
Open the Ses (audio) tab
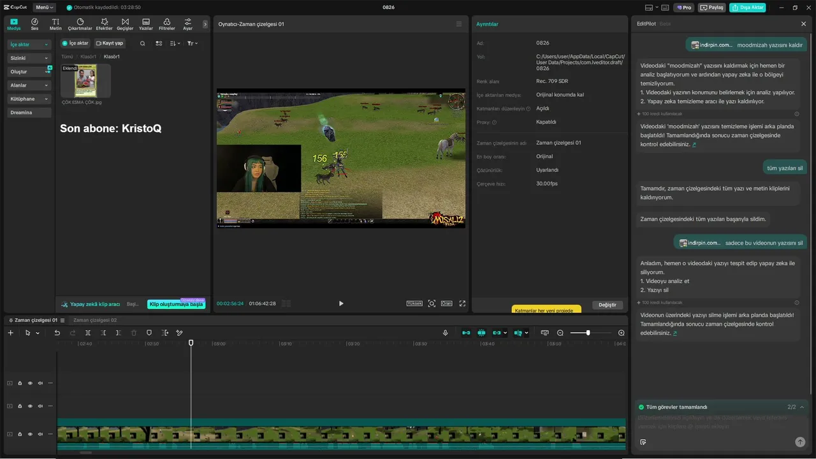pos(34,24)
